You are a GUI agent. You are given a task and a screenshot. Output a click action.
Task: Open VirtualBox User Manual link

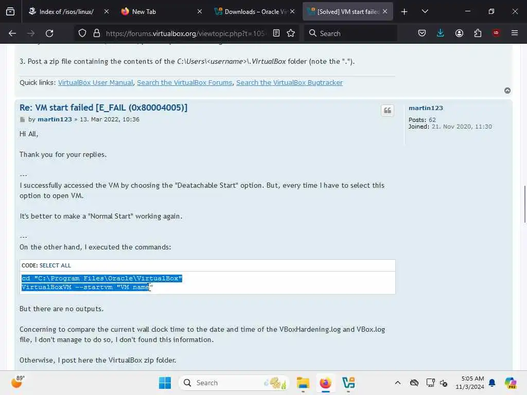(95, 83)
